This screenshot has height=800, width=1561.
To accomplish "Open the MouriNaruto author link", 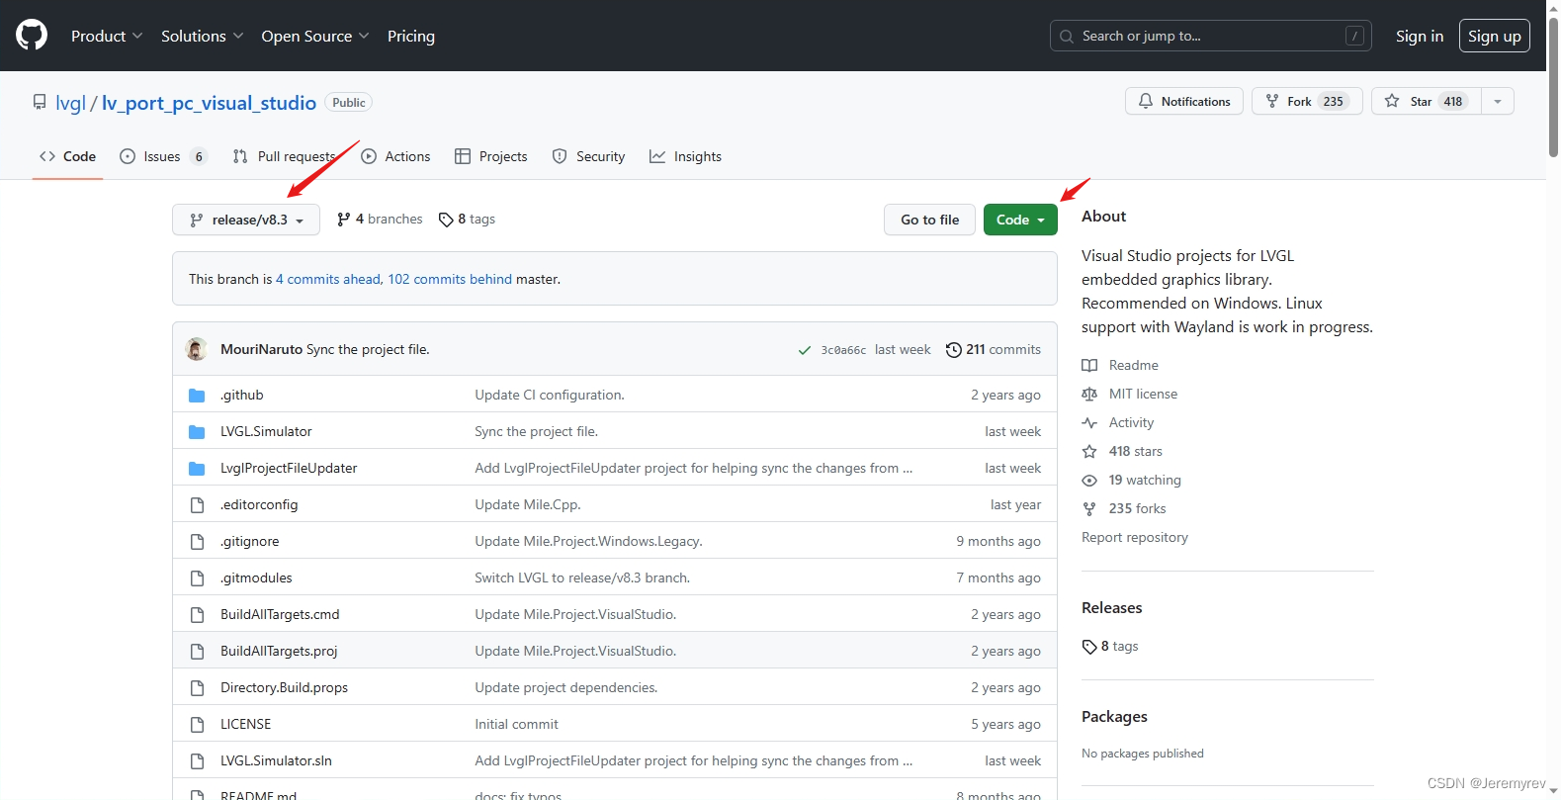I will coord(261,349).
